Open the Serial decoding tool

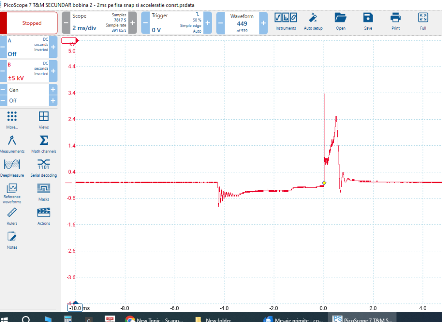click(43, 168)
